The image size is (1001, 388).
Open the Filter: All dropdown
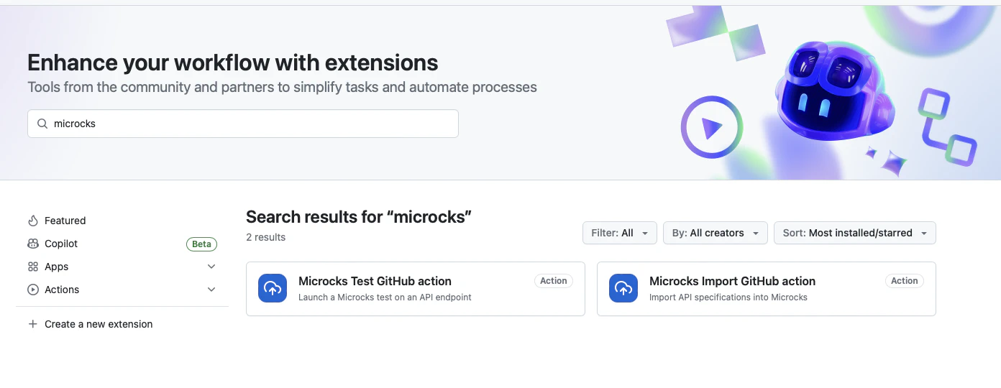point(619,233)
